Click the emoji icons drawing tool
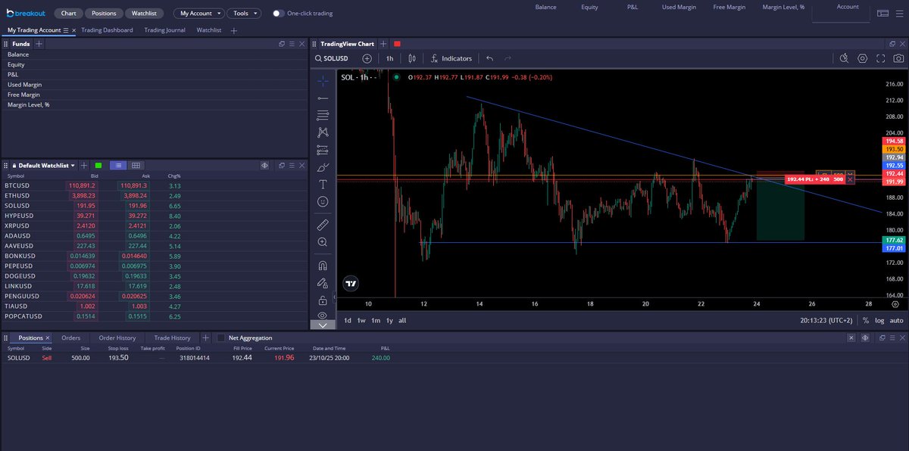The image size is (909, 451). click(323, 202)
